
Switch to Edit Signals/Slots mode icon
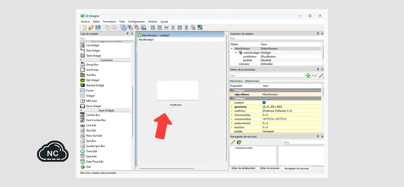pyautogui.click(x=130, y=27)
